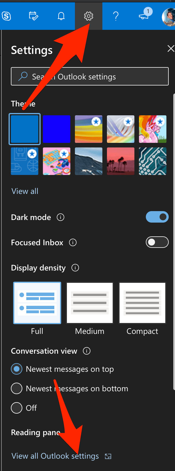
Task: Show Display density info icon
Action: click(75, 268)
